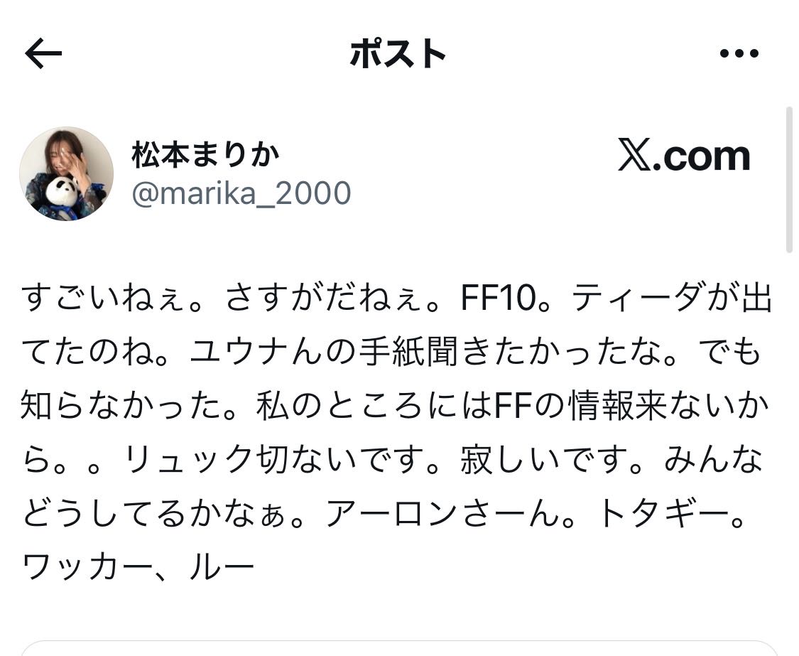This screenshot has width=799, height=656.
Task: Open the three-dot more options menu
Action: coord(739,53)
